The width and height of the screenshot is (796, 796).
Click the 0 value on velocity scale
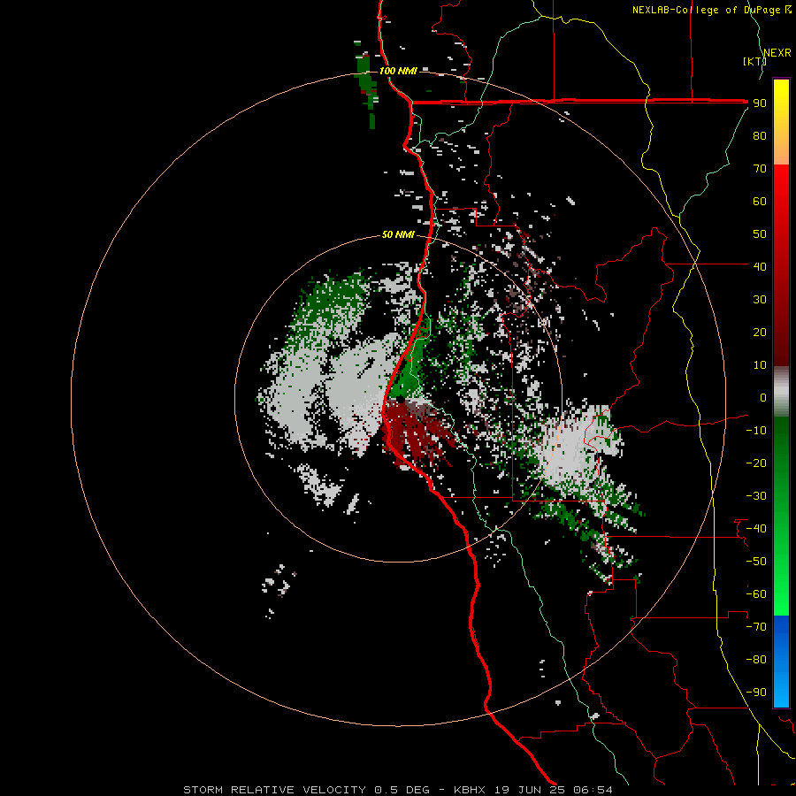[763, 397]
